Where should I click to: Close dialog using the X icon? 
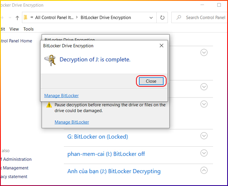pyautogui.click(x=161, y=45)
